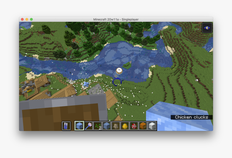Select the red-spotted spawn egg in the hotbar
Screen dimensions: 232x158
point(134,126)
